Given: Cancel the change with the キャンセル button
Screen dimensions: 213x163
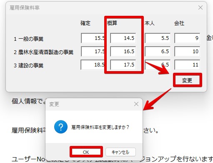Looking at the screenshot, I should 120,152.
